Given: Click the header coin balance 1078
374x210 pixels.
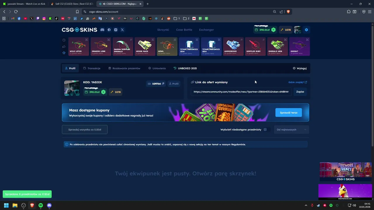Looking at the screenshot, I should [x=286, y=30].
